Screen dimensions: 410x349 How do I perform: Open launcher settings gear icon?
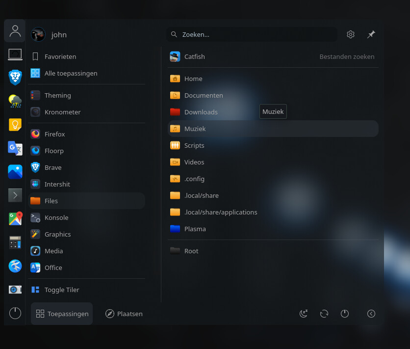point(350,34)
